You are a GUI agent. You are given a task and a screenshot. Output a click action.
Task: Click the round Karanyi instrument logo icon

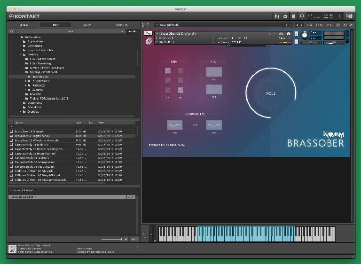tap(149, 41)
